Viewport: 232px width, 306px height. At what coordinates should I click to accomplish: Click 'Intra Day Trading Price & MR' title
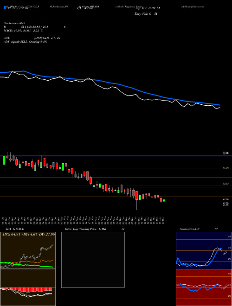point(86,229)
